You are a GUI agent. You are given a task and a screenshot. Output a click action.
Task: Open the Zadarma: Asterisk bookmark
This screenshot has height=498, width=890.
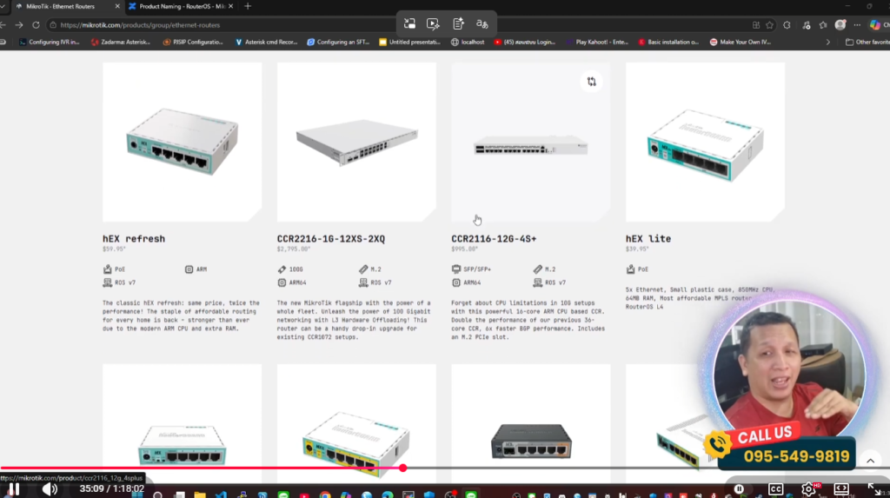120,42
